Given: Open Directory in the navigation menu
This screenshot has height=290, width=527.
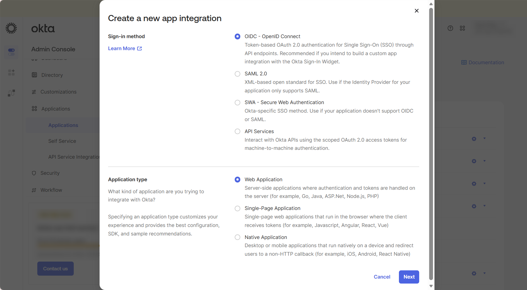Looking at the screenshot, I should [x=52, y=75].
